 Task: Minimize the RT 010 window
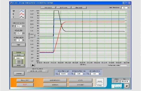124,3
